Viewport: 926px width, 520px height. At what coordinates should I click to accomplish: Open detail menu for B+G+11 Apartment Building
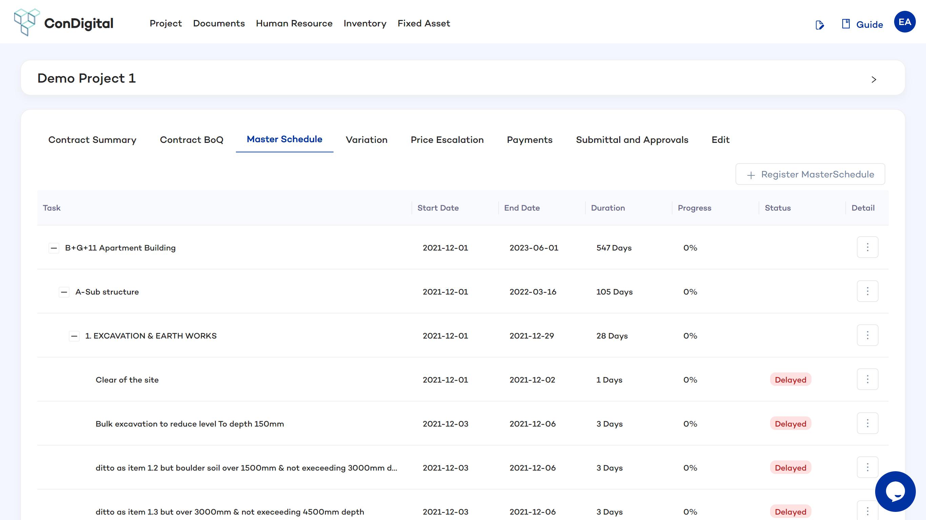point(867,247)
